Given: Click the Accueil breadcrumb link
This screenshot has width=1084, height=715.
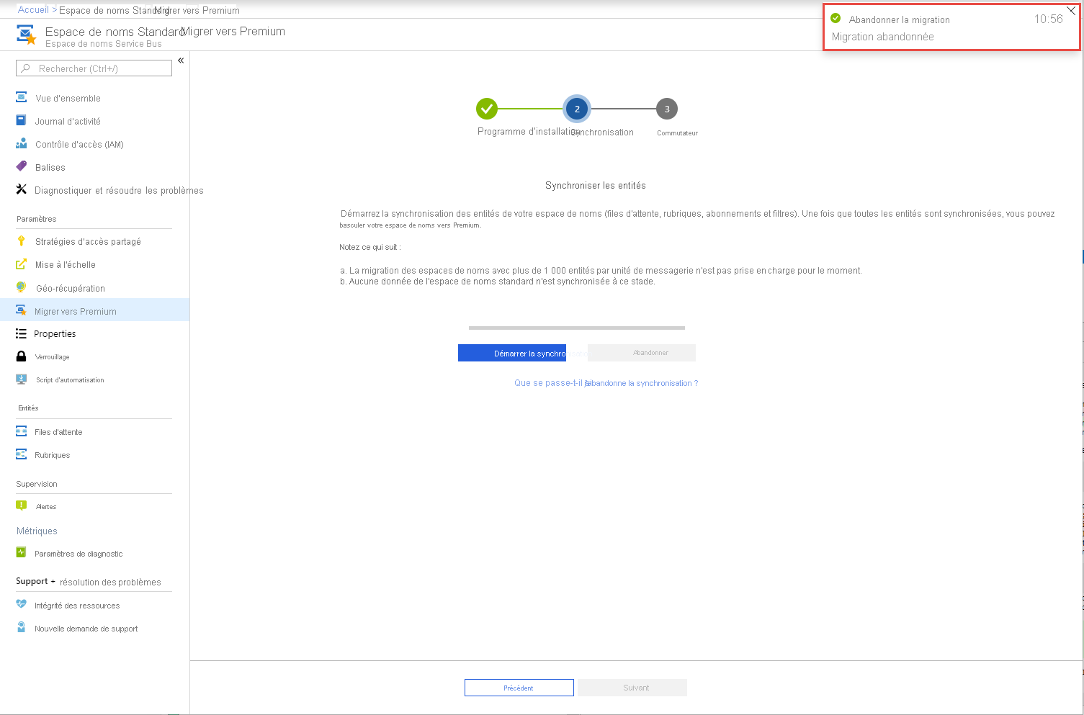Looking at the screenshot, I should 33,9.
